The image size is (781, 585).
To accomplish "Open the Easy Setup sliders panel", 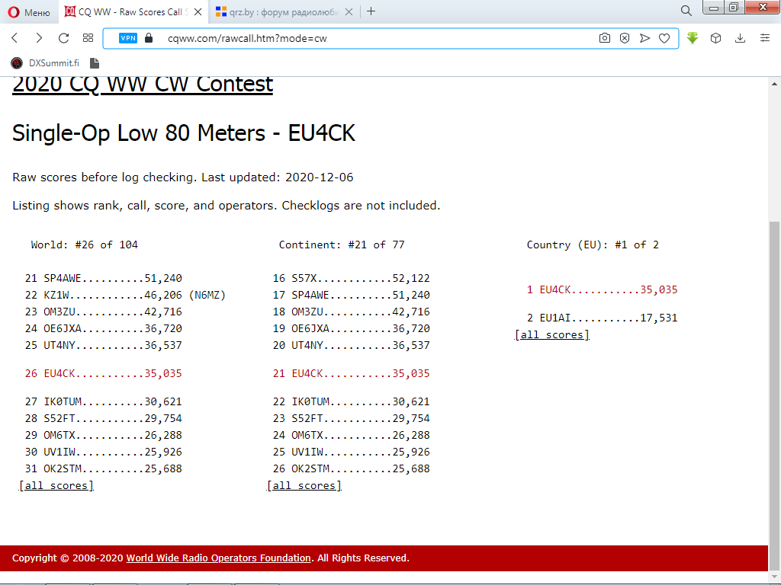I will point(765,38).
